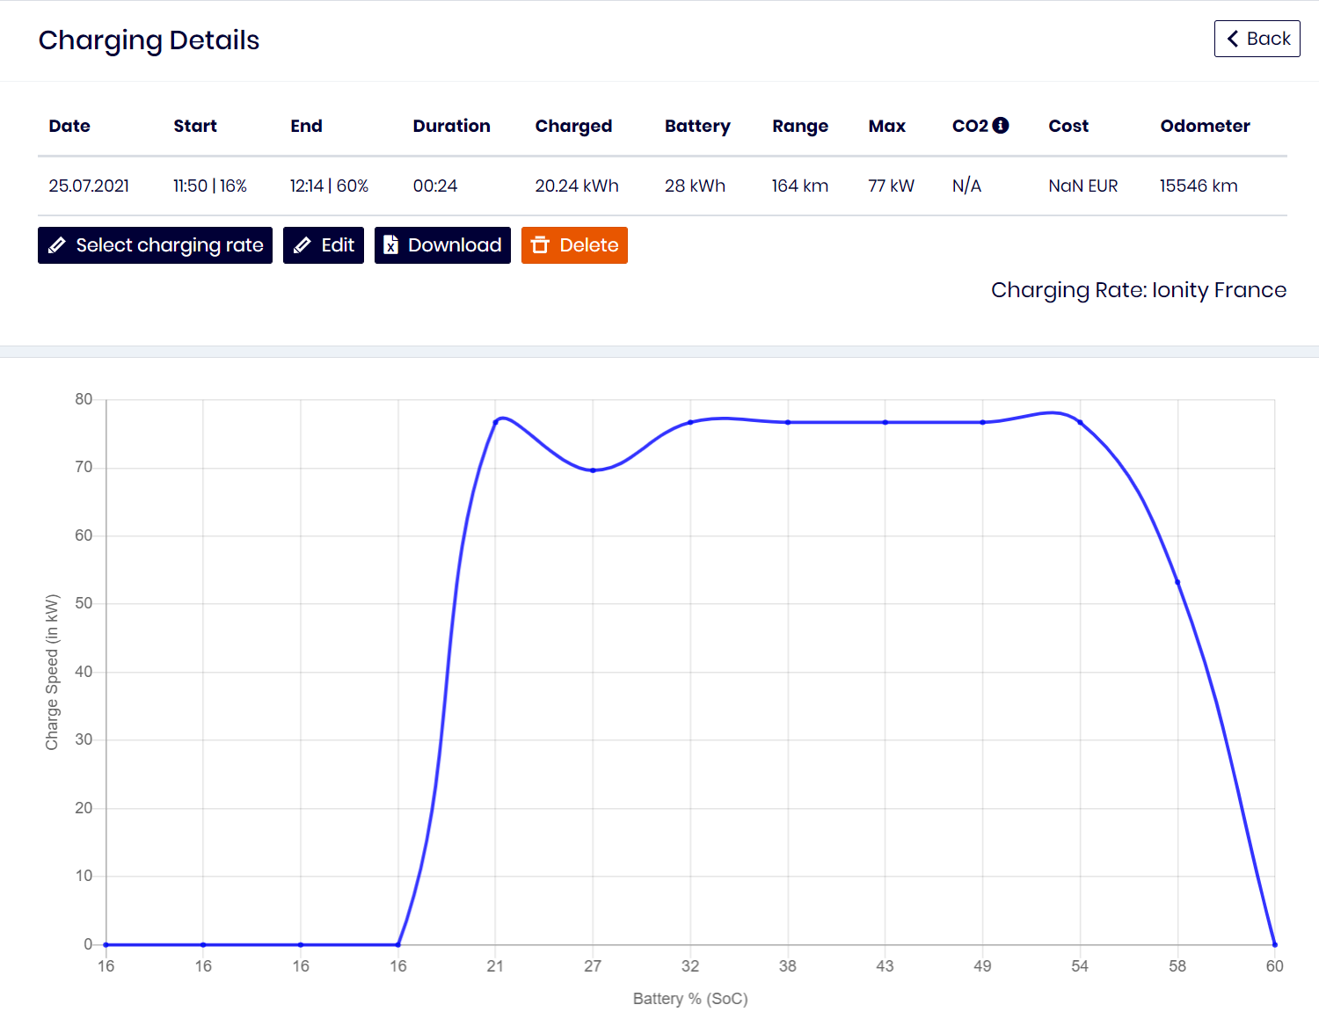Click the pencil icon on Edit button
This screenshot has height=1034, width=1319.
click(x=302, y=245)
